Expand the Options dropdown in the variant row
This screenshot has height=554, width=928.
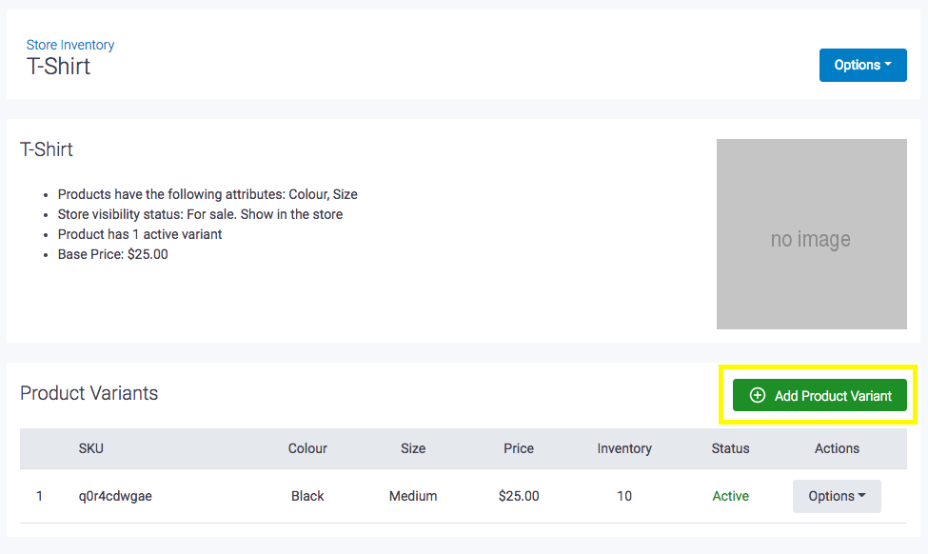(837, 496)
